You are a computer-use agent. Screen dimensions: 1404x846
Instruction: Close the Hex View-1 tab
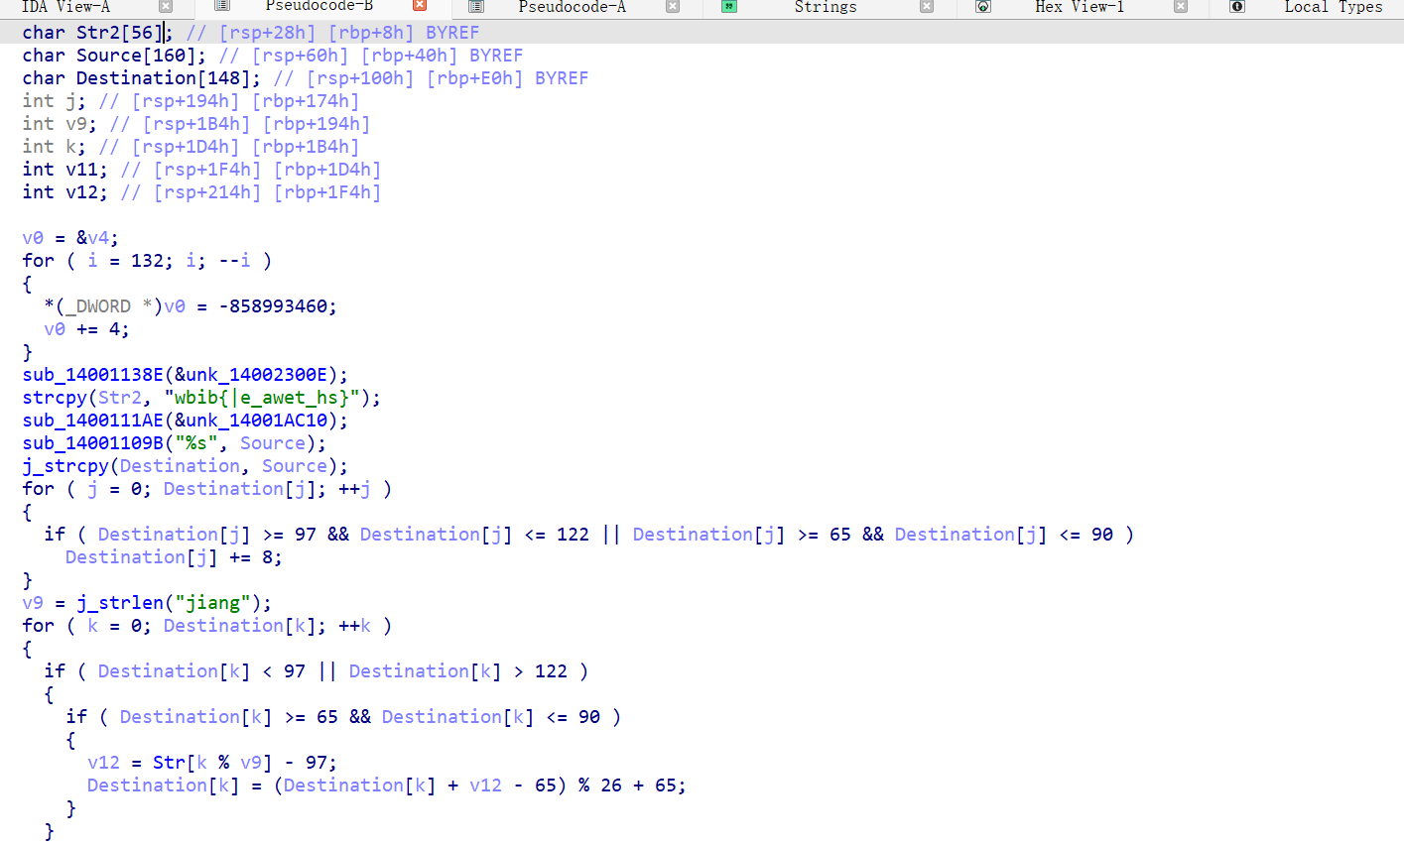tap(1181, 7)
